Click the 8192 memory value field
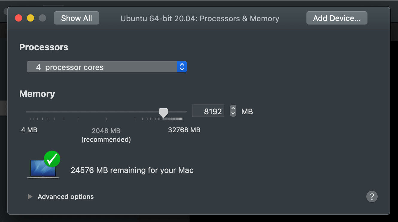 point(208,111)
